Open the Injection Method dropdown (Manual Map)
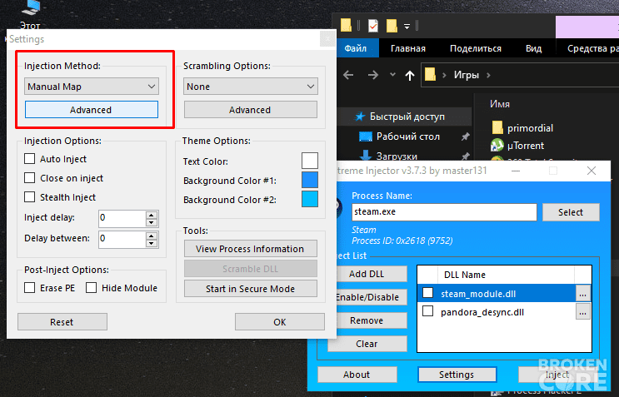This screenshot has height=397, width=619. [x=92, y=87]
